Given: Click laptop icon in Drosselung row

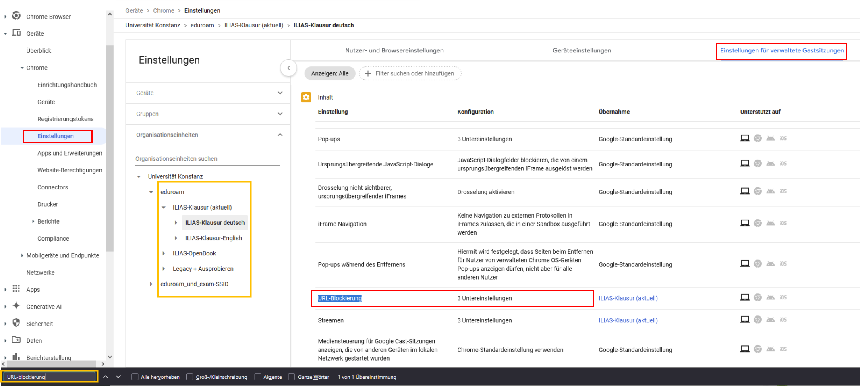Looking at the screenshot, I should [x=745, y=191].
